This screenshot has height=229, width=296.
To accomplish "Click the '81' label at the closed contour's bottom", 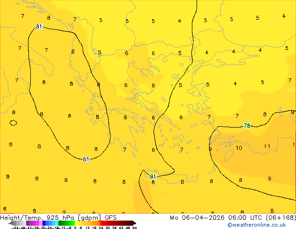I will (x=86, y=159).
